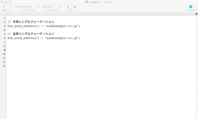Click the config.txt document icon in title bar
This screenshot has width=198, height=119.
coord(87,2)
